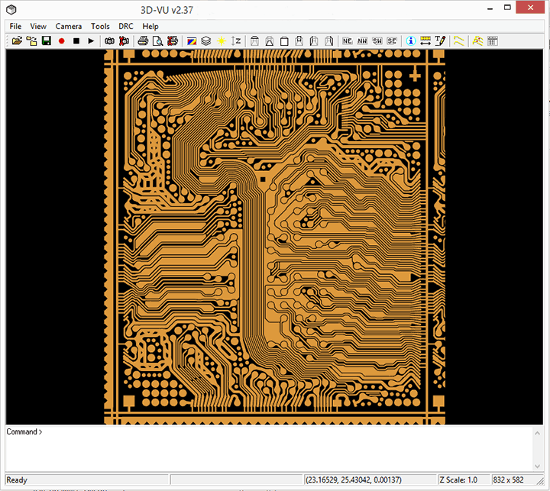Image resolution: width=550 pixels, height=491 pixels.
Task: Switch to the SW camera view
Action: tap(377, 41)
